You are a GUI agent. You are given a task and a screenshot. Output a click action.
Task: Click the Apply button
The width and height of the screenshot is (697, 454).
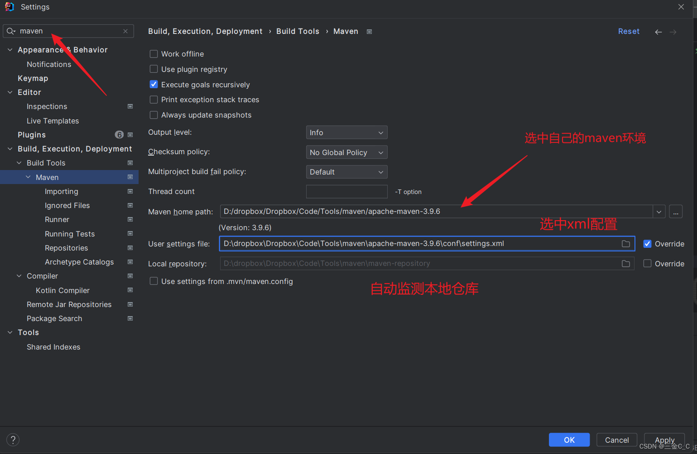pyautogui.click(x=664, y=440)
